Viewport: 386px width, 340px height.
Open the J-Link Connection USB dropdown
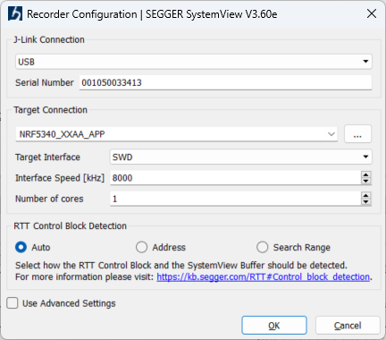coord(194,62)
